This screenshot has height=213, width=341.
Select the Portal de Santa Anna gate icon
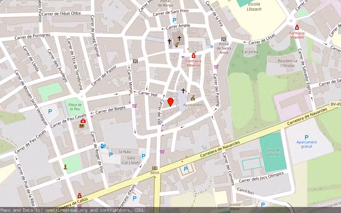[x=224, y=39]
